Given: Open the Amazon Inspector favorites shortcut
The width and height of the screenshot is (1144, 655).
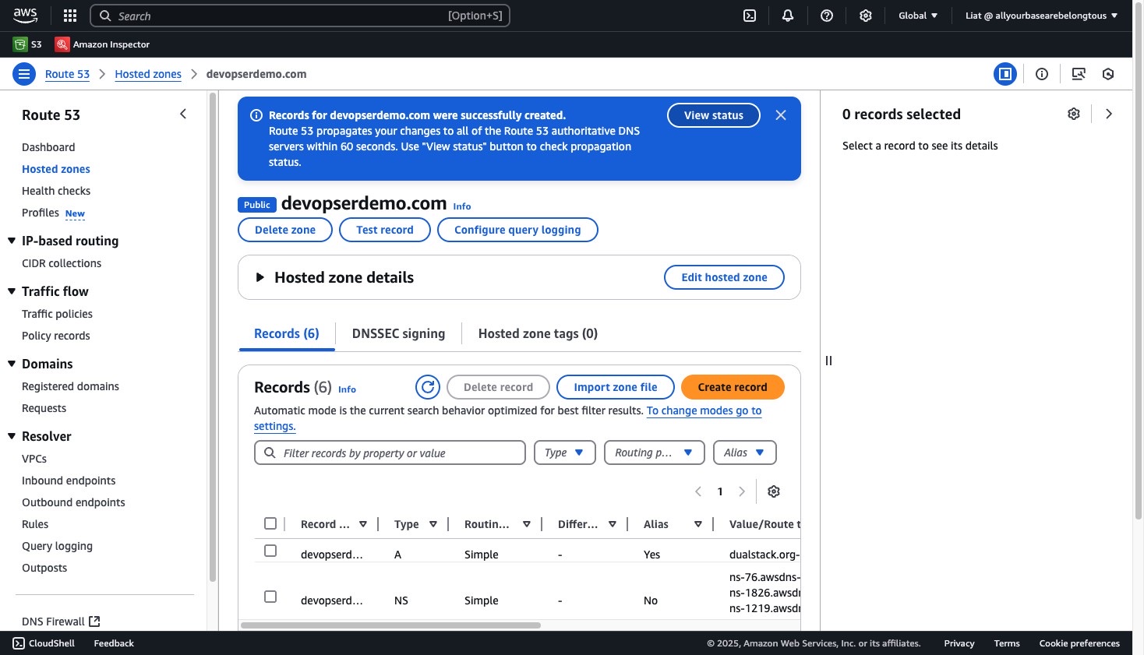Looking at the screenshot, I should pos(102,44).
